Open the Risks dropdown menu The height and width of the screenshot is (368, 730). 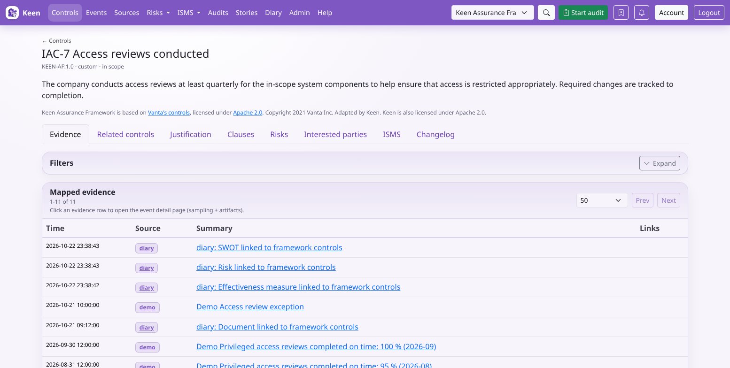coord(158,13)
